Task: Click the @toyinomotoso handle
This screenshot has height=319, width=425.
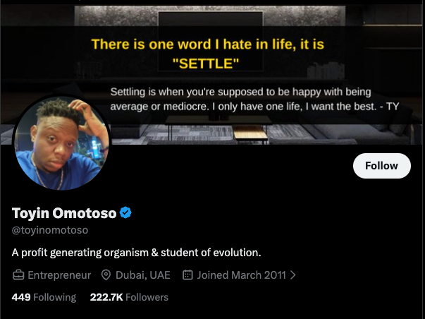Action: pyautogui.click(x=50, y=230)
